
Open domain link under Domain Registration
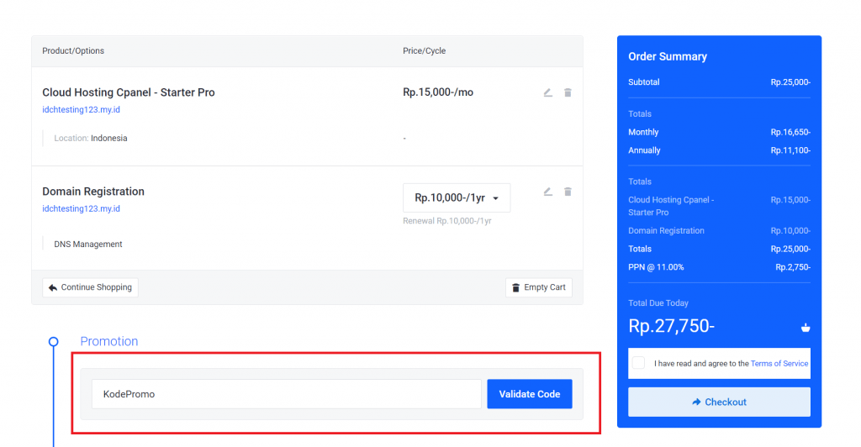pos(81,208)
